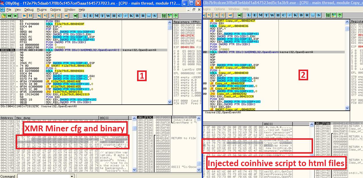Open Breakpoints B button in right OllyDbg window
The width and height of the screenshot is (363, 178).
[301, 15]
